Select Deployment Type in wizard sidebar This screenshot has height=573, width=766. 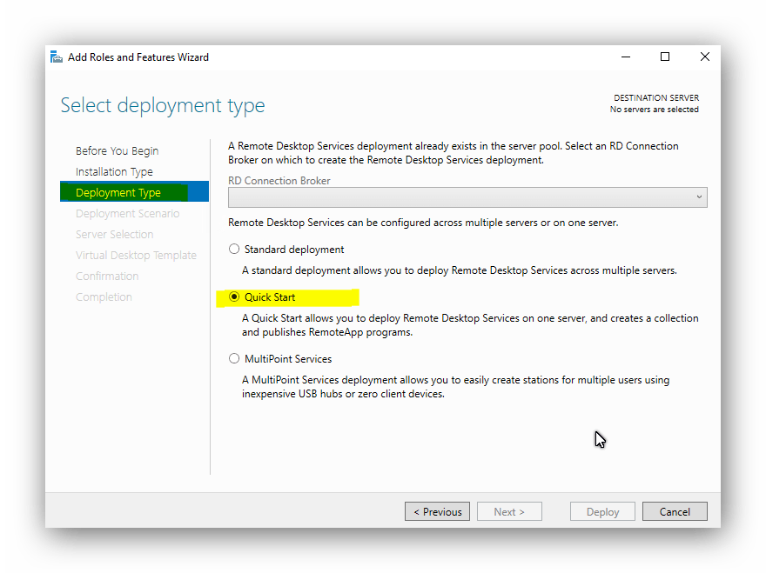click(x=134, y=192)
